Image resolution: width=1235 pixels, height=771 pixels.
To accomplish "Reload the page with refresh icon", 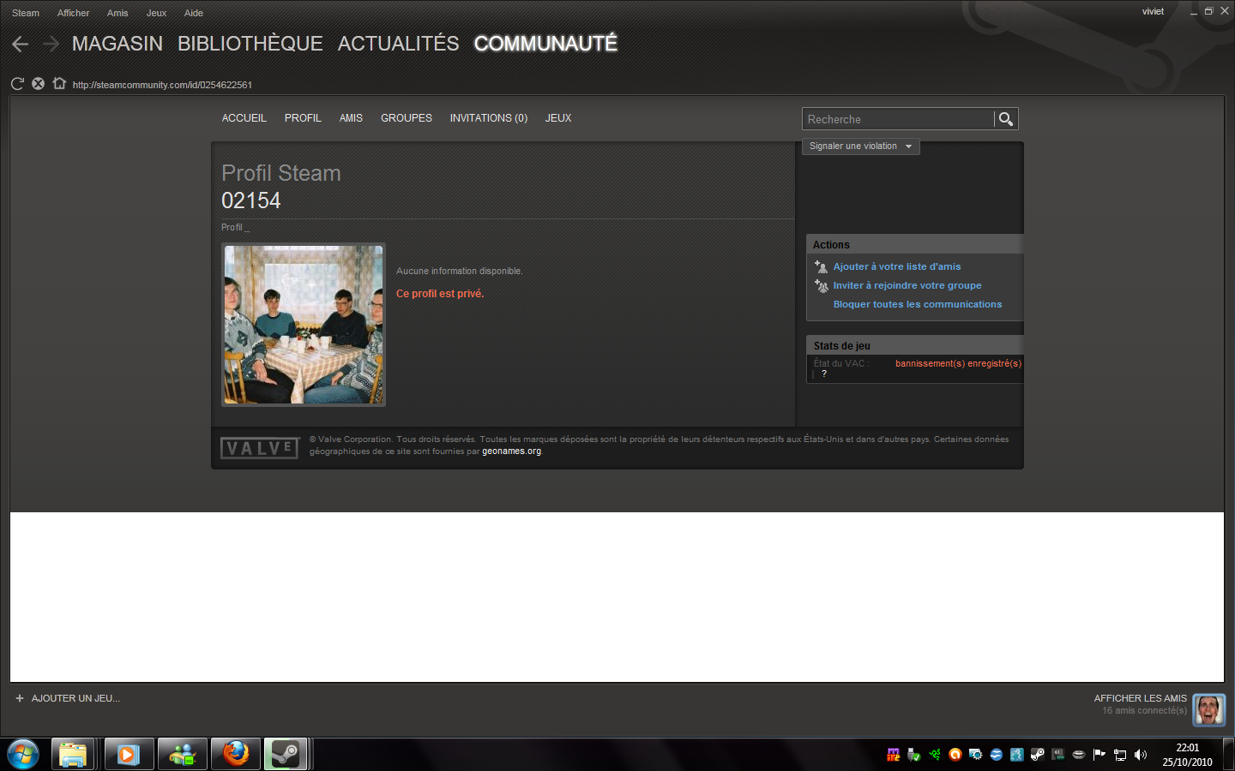I will pyautogui.click(x=17, y=84).
